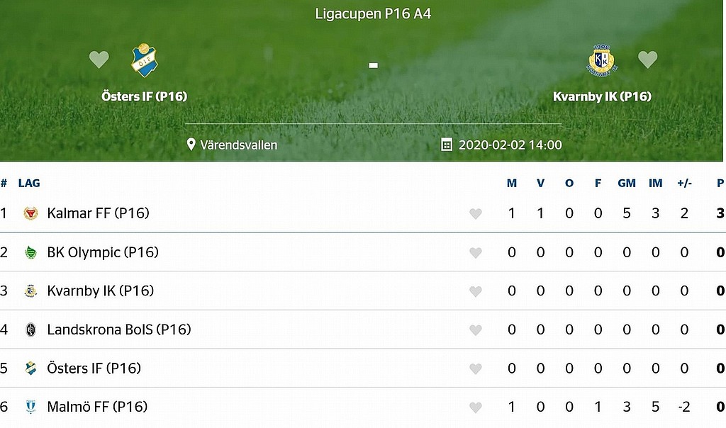Open the Östers IF (P16) row in standings
The image size is (726, 428).
(x=94, y=368)
